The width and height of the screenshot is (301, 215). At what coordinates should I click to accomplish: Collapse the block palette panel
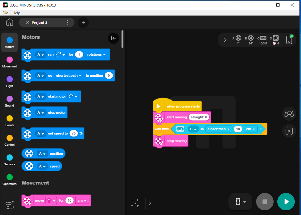click(113, 38)
